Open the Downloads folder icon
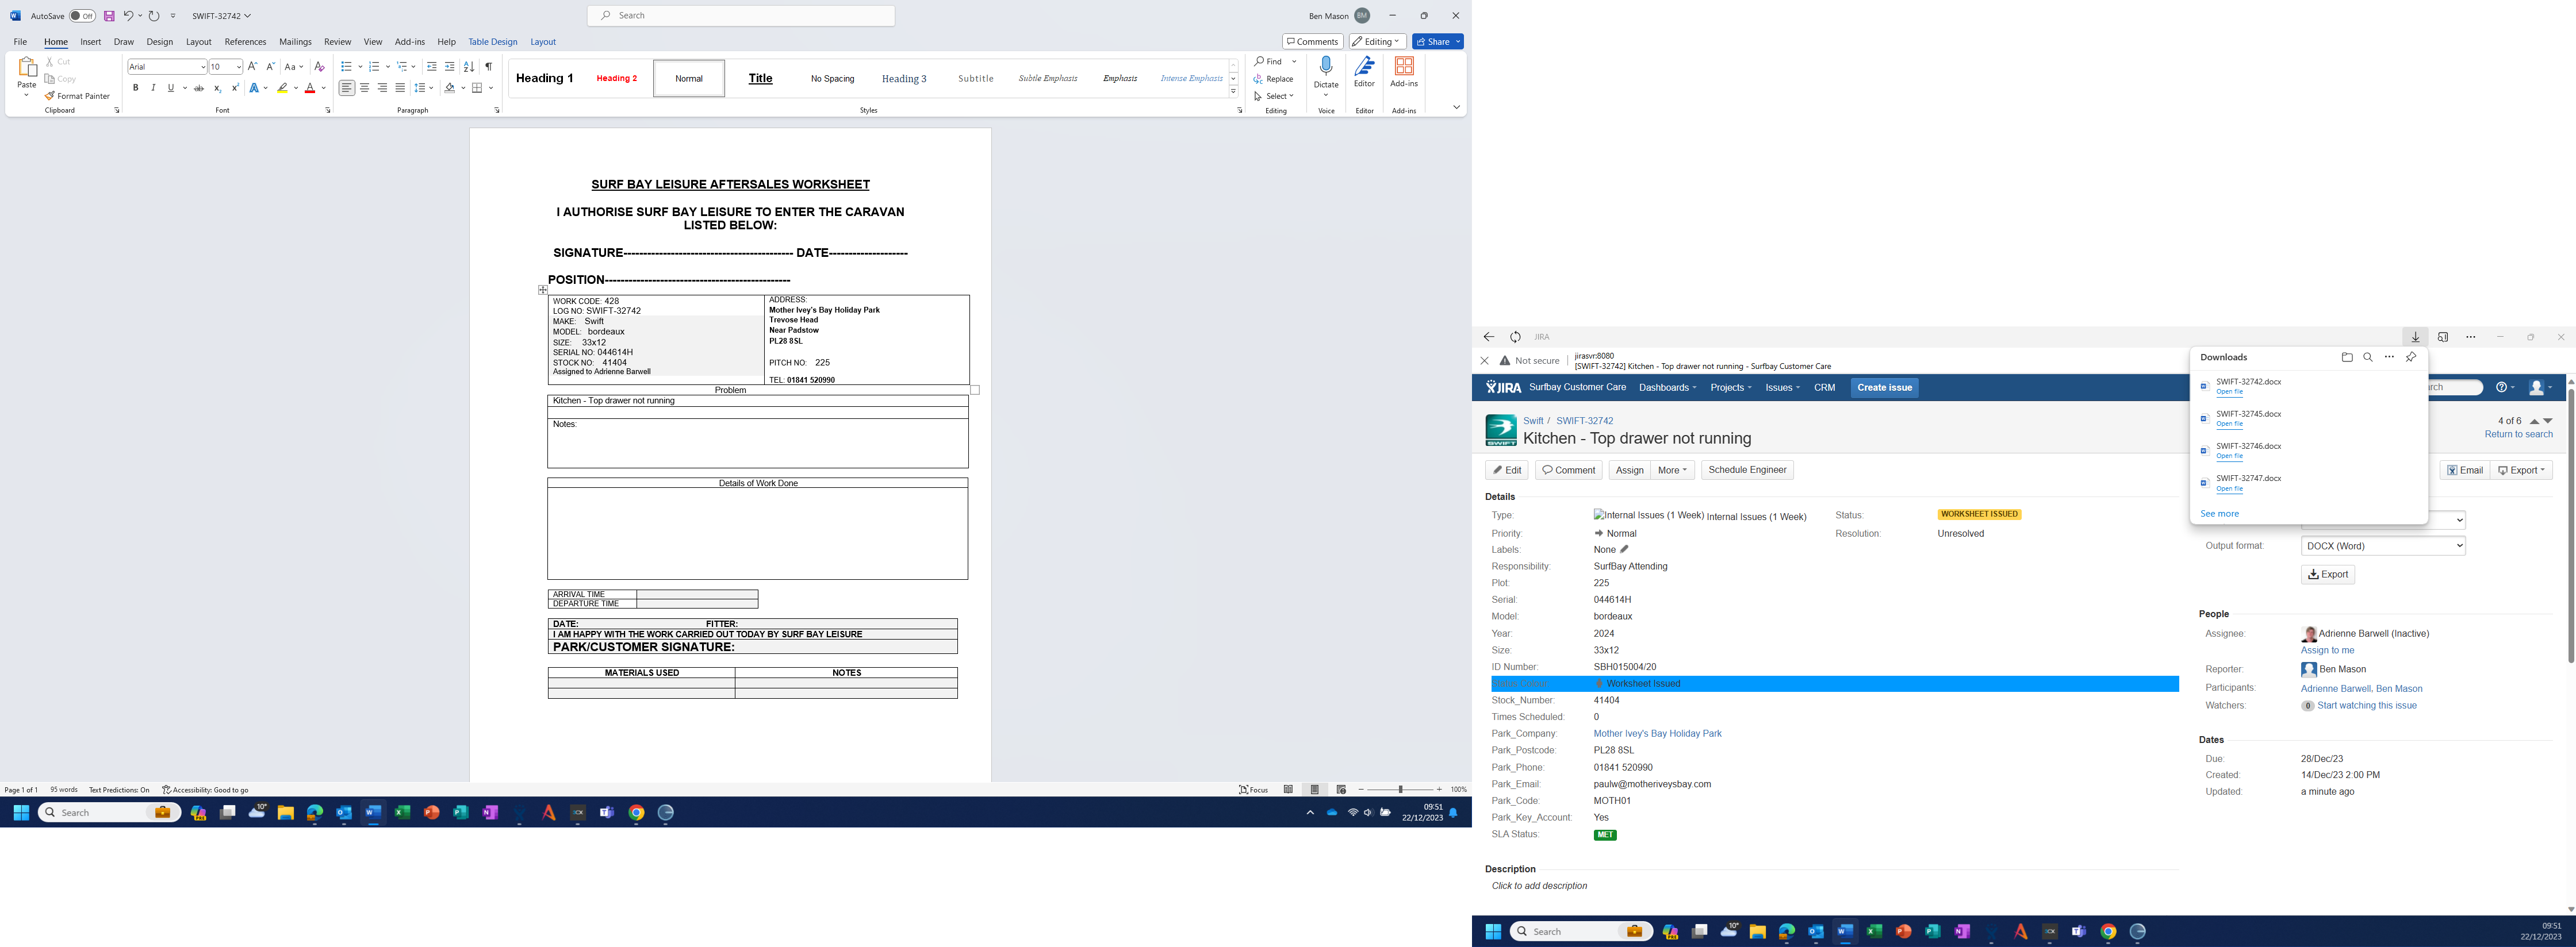The image size is (2576, 947). [2347, 357]
